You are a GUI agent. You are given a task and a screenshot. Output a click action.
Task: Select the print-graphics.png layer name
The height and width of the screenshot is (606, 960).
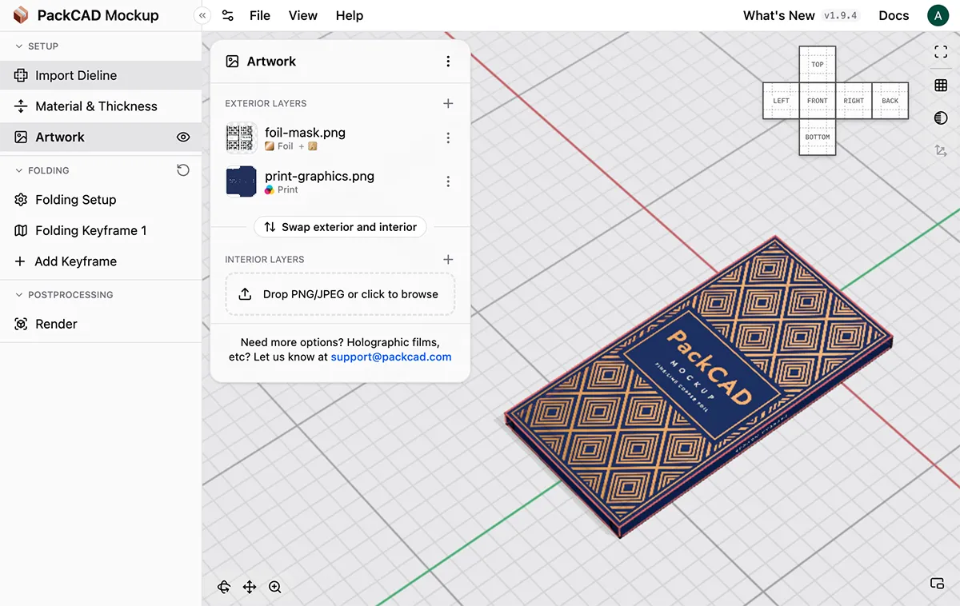tap(319, 176)
